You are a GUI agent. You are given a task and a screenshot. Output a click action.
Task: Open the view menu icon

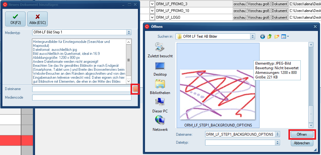285,36
